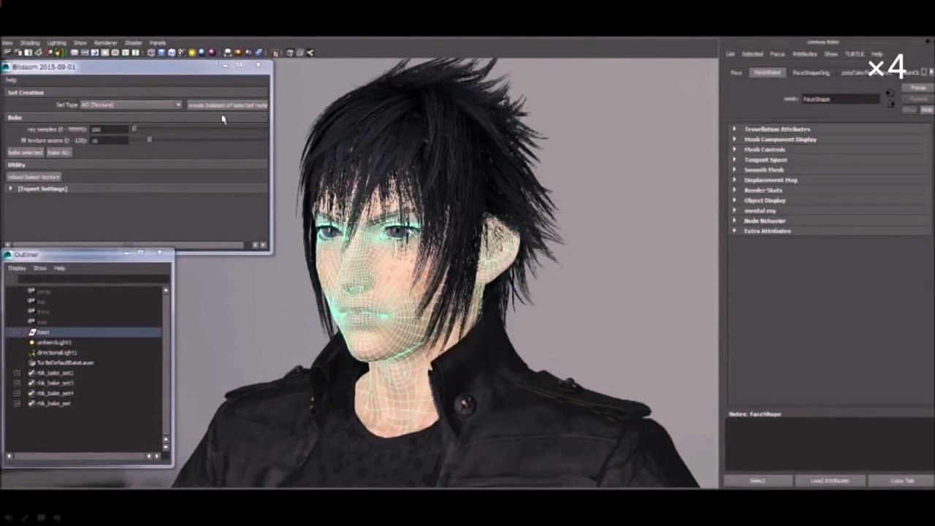935x526 pixels.
Task: Switch to the FaceShapeOrig tab
Action: coord(811,73)
